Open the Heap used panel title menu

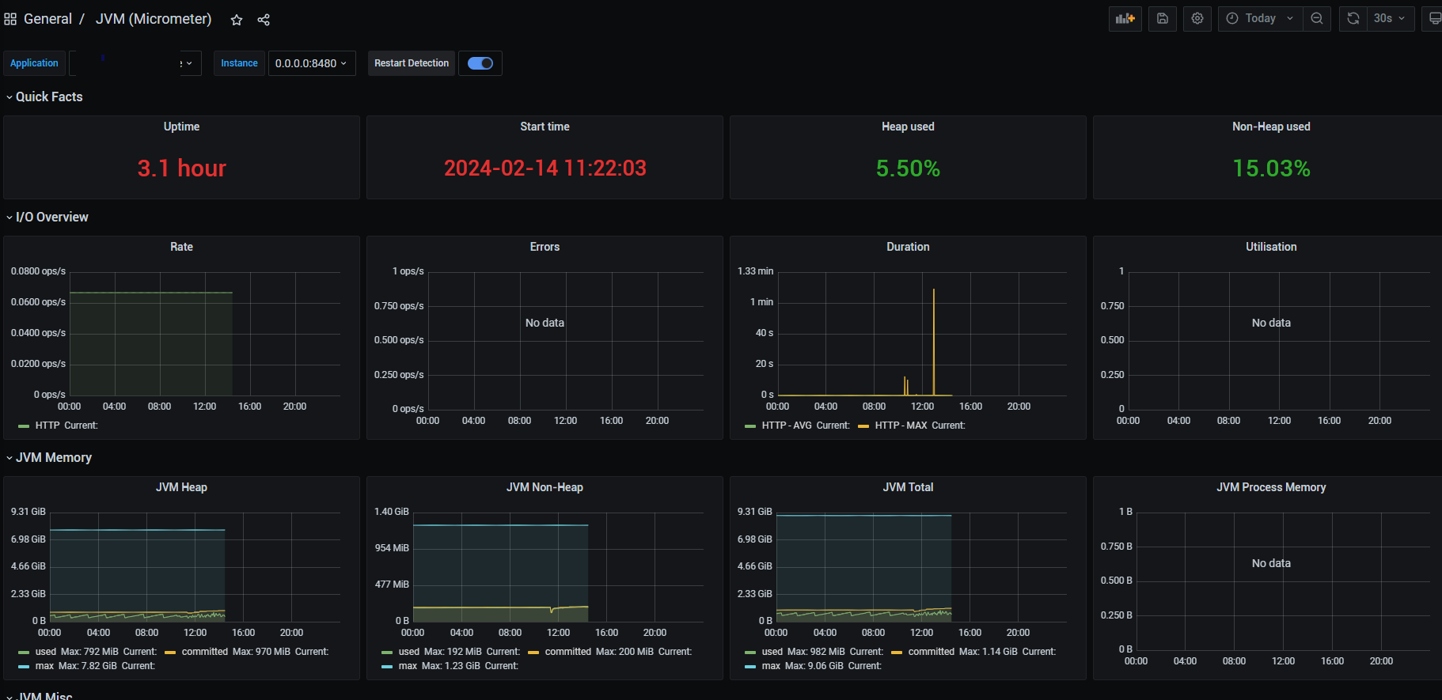pos(908,127)
